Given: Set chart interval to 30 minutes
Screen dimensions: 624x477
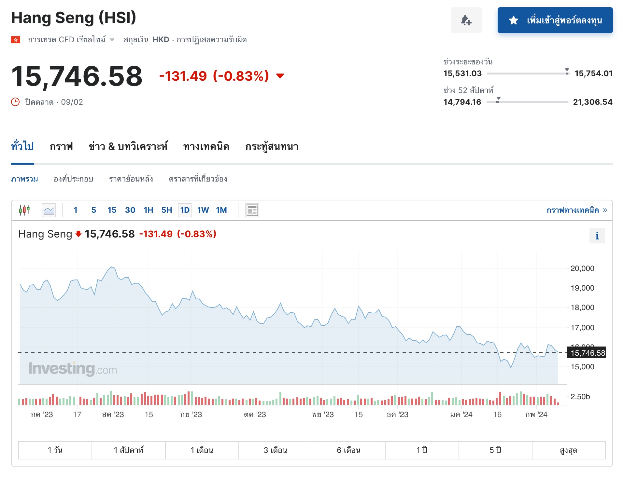Looking at the screenshot, I should (x=130, y=210).
